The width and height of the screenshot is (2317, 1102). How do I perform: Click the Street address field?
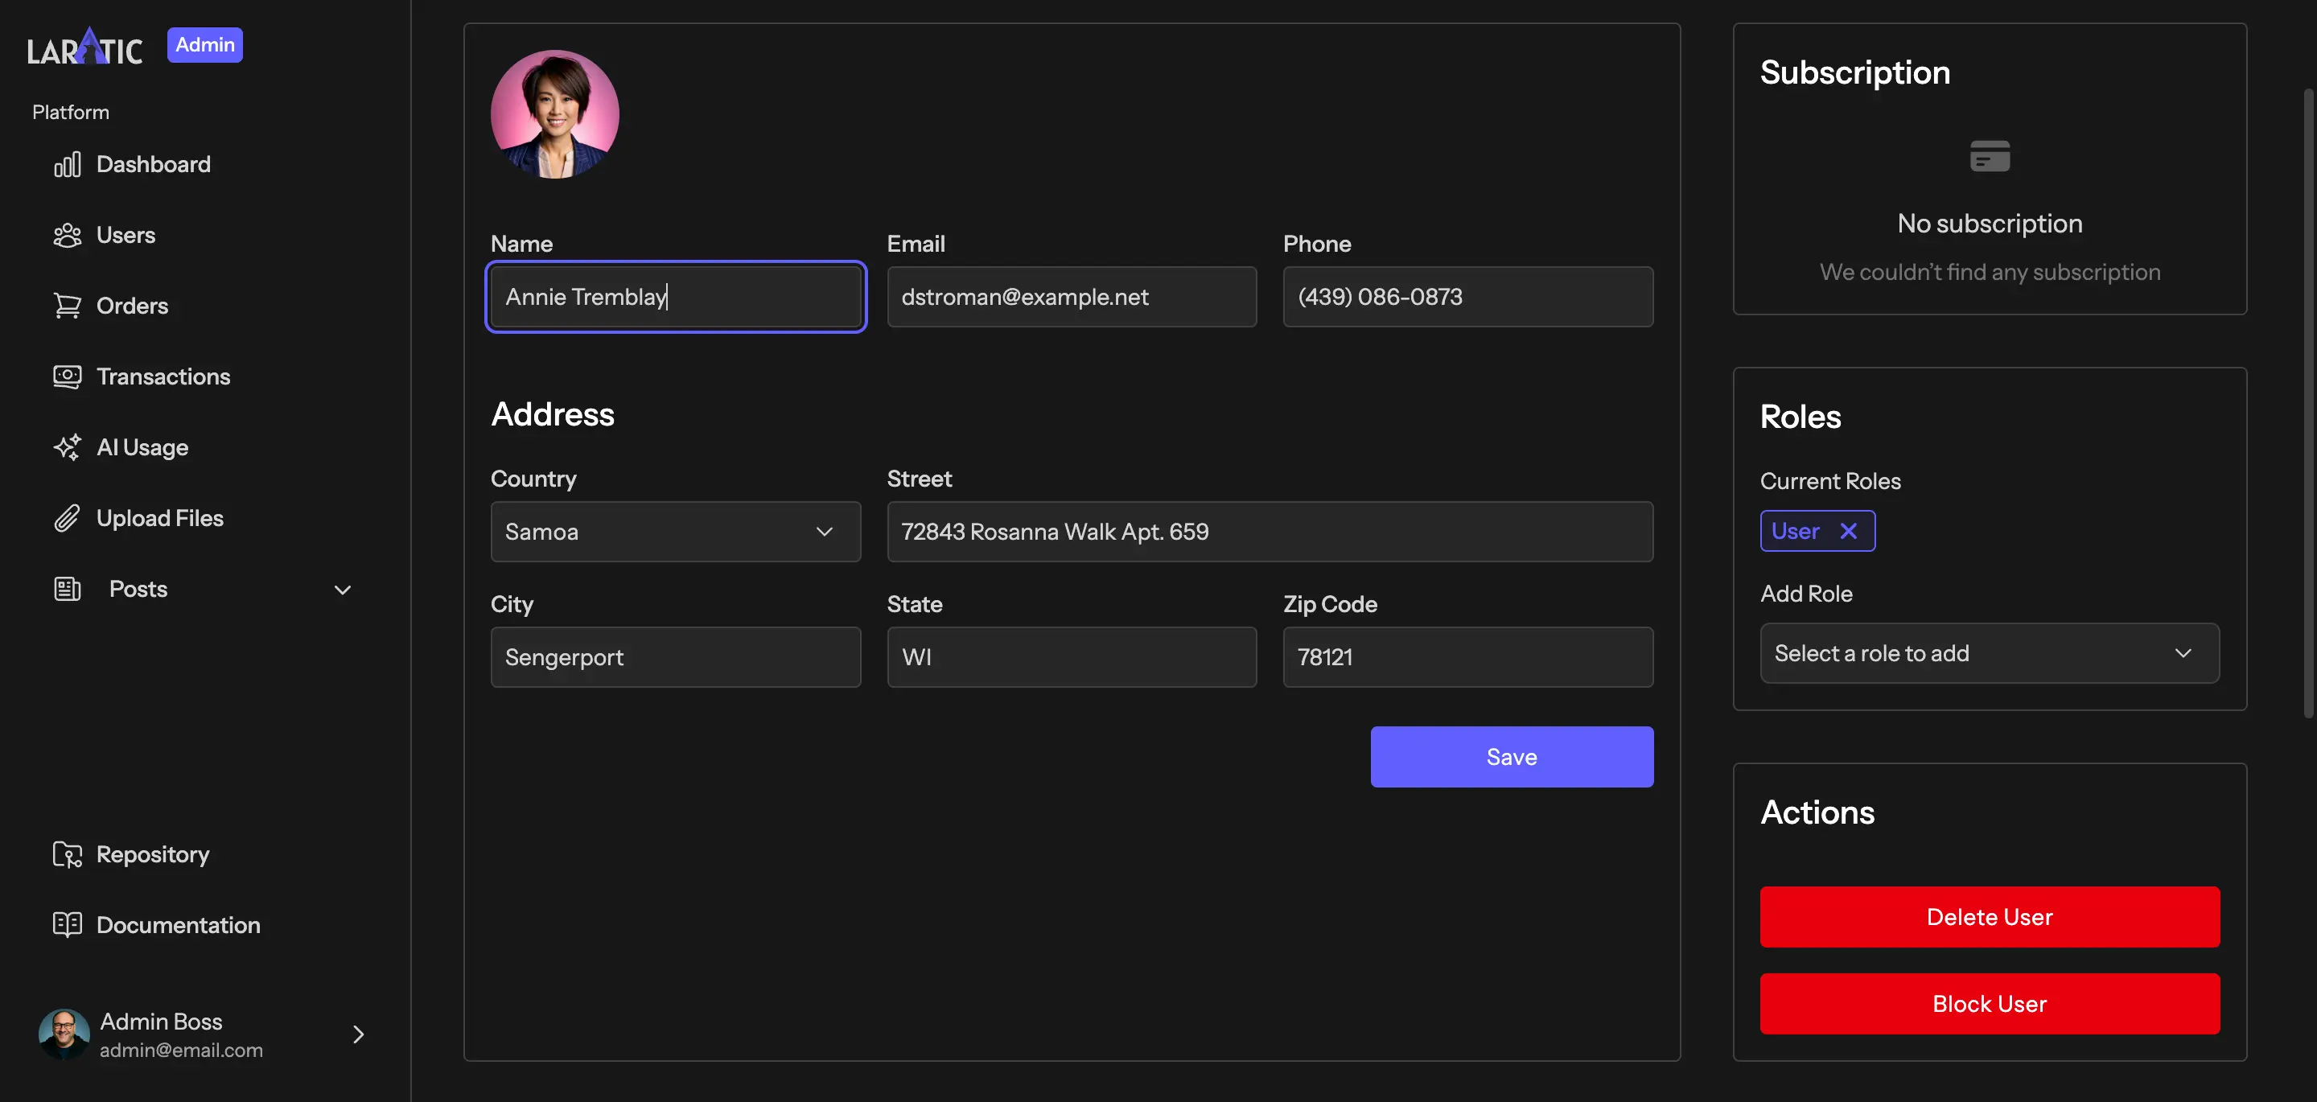coord(1270,532)
